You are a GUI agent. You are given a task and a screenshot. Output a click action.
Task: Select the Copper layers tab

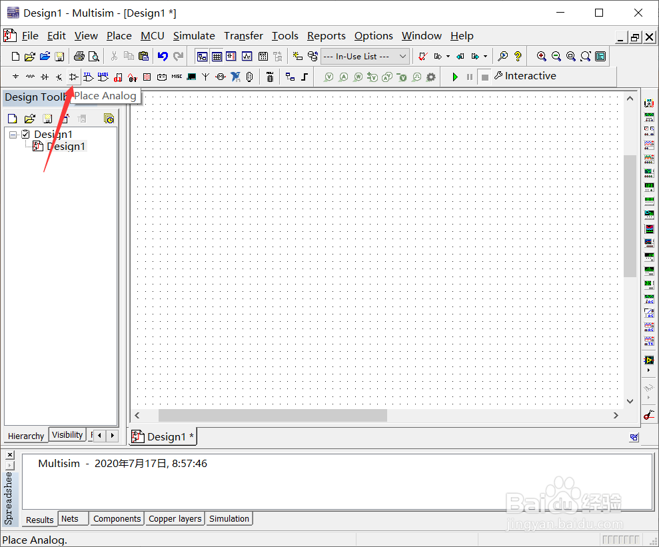click(175, 519)
